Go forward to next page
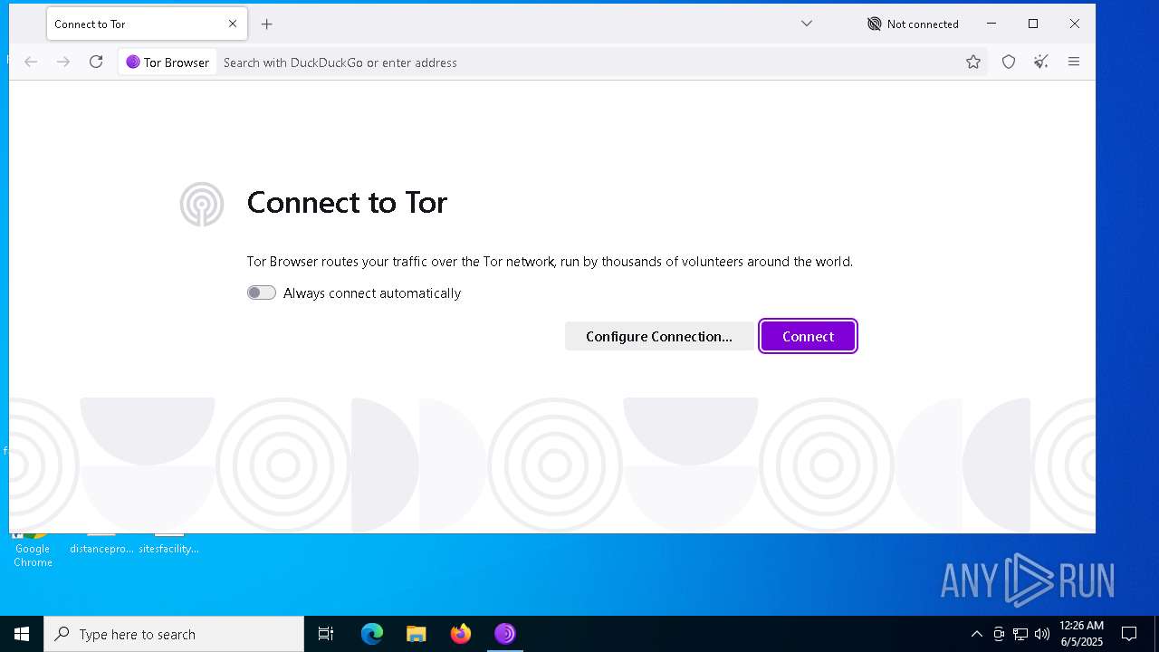This screenshot has width=1159, height=652. pyautogui.click(x=63, y=62)
